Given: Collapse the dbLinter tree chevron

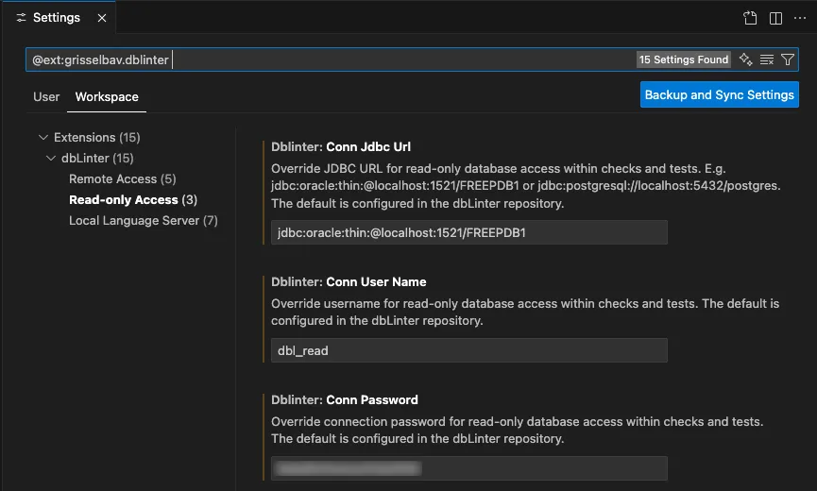Looking at the screenshot, I should 52,159.
